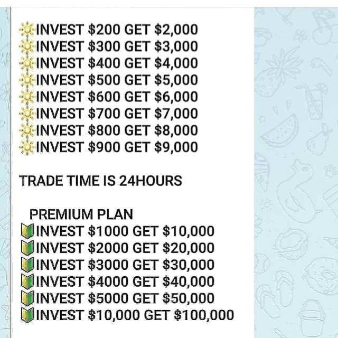Click the watermelon slice doodle in chat background
The image size is (338, 338).
279,134
